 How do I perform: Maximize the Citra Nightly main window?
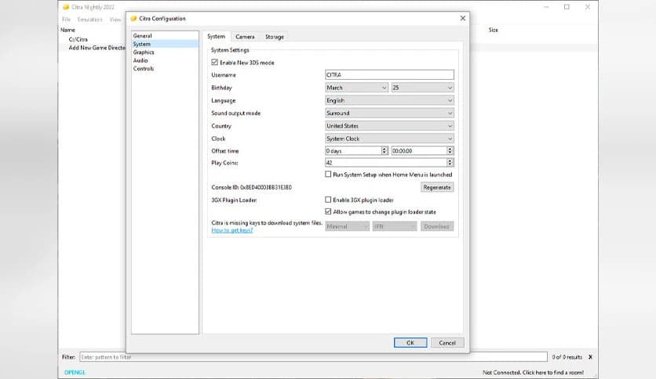pos(567,7)
